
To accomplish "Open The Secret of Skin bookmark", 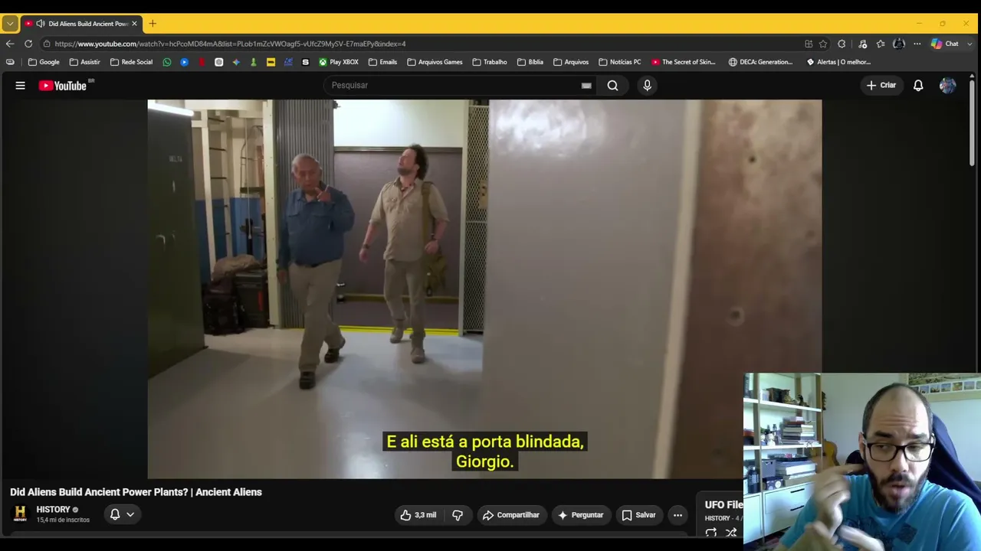I will click(683, 62).
